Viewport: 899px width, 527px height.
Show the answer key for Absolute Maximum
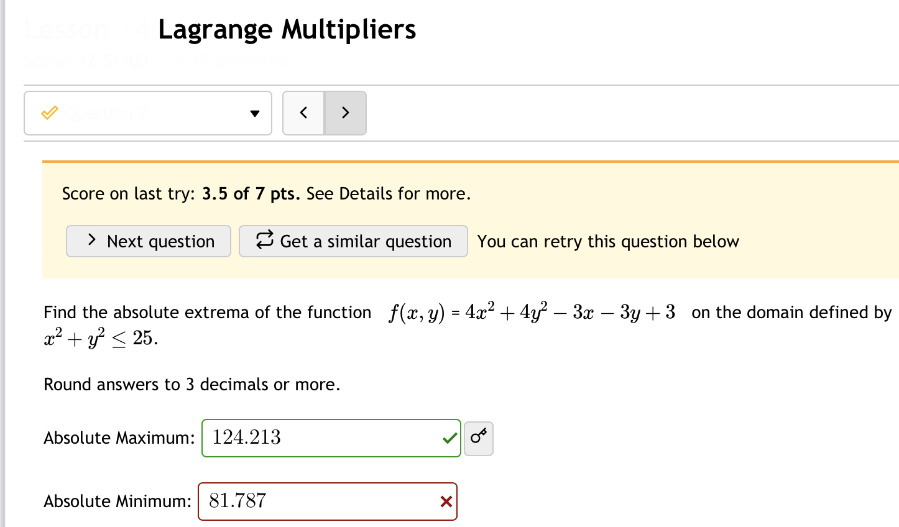coord(479,438)
